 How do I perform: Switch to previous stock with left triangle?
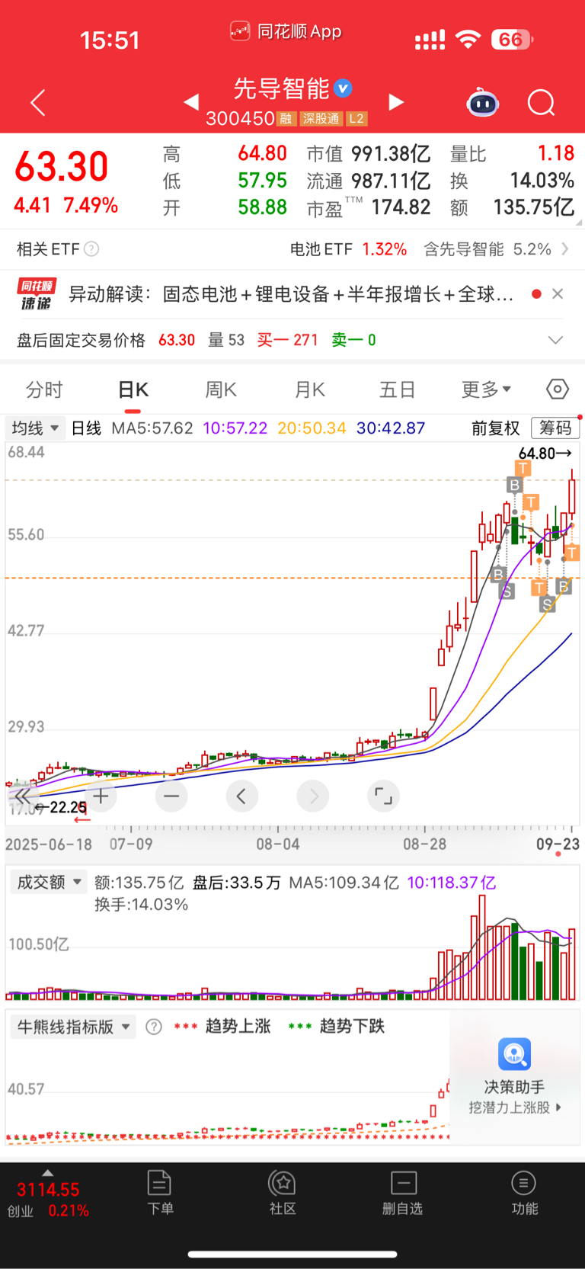tap(191, 101)
